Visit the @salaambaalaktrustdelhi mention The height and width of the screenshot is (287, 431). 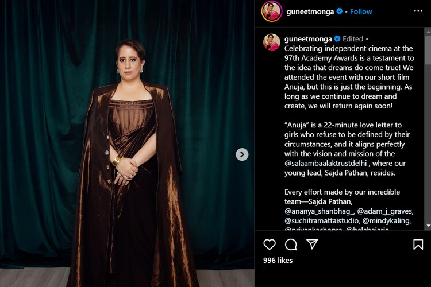[326, 164]
